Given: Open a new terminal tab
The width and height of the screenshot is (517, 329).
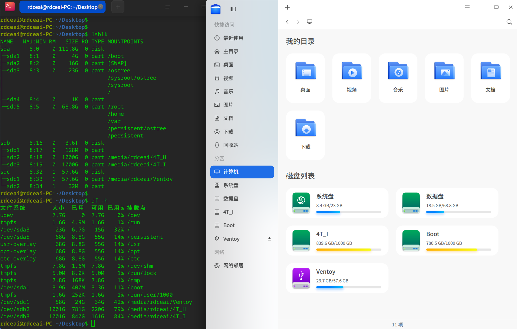Looking at the screenshot, I should 118,7.
